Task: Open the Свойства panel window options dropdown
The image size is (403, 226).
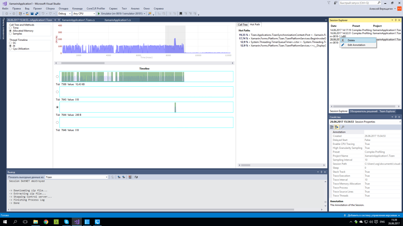Action: coord(392,117)
